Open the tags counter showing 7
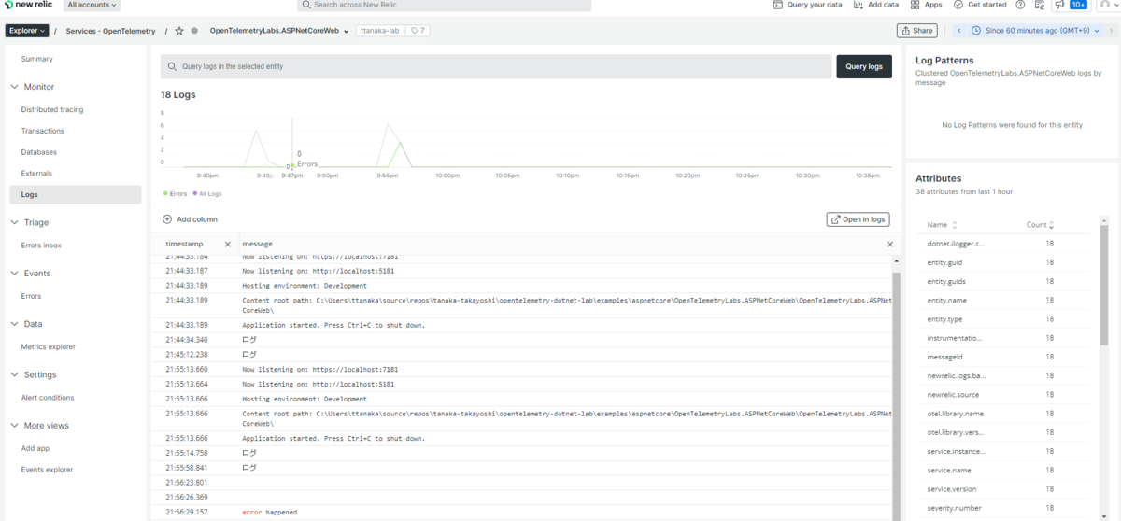 (419, 31)
